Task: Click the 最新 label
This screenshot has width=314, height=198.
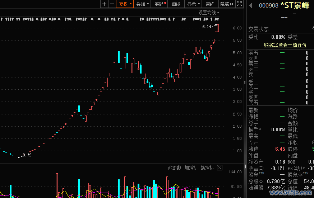Action: coord(253,110)
